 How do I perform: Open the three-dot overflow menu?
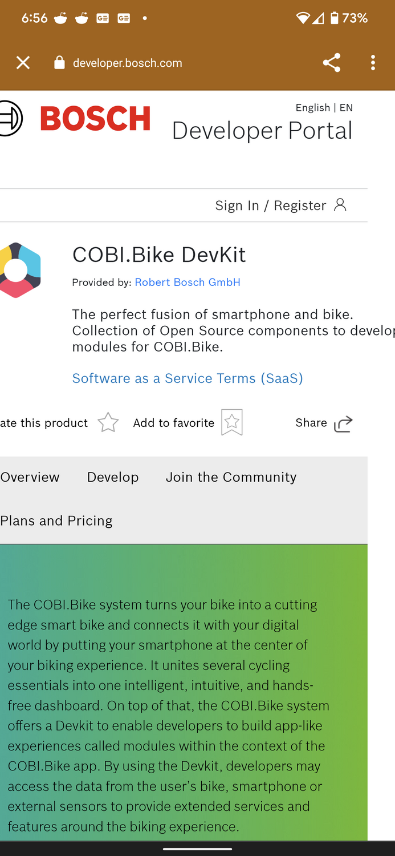click(373, 63)
